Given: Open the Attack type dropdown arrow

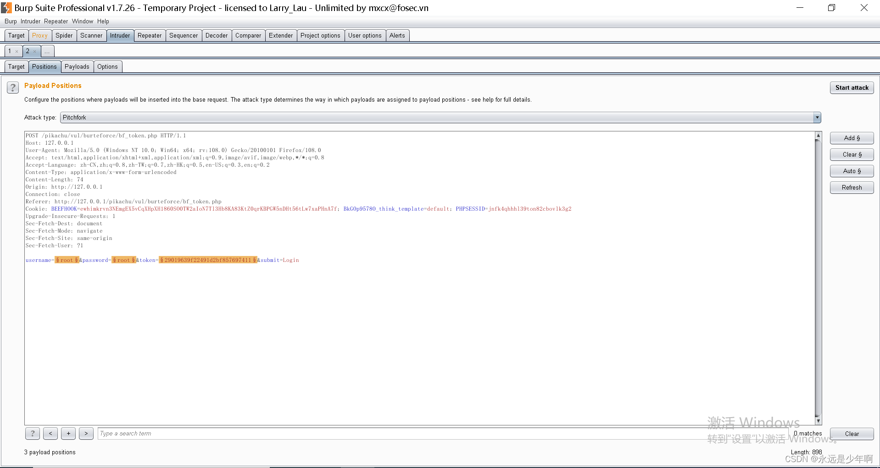Looking at the screenshot, I should [x=817, y=118].
